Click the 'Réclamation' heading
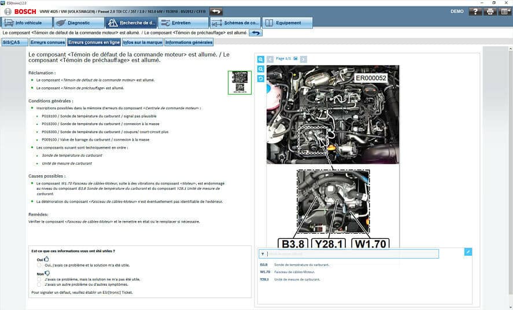 (x=42, y=73)
